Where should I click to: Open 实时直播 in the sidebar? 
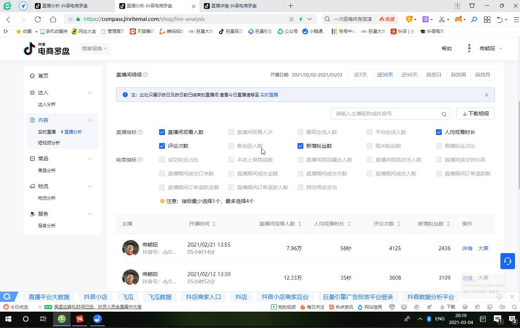click(x=47, y=132)
